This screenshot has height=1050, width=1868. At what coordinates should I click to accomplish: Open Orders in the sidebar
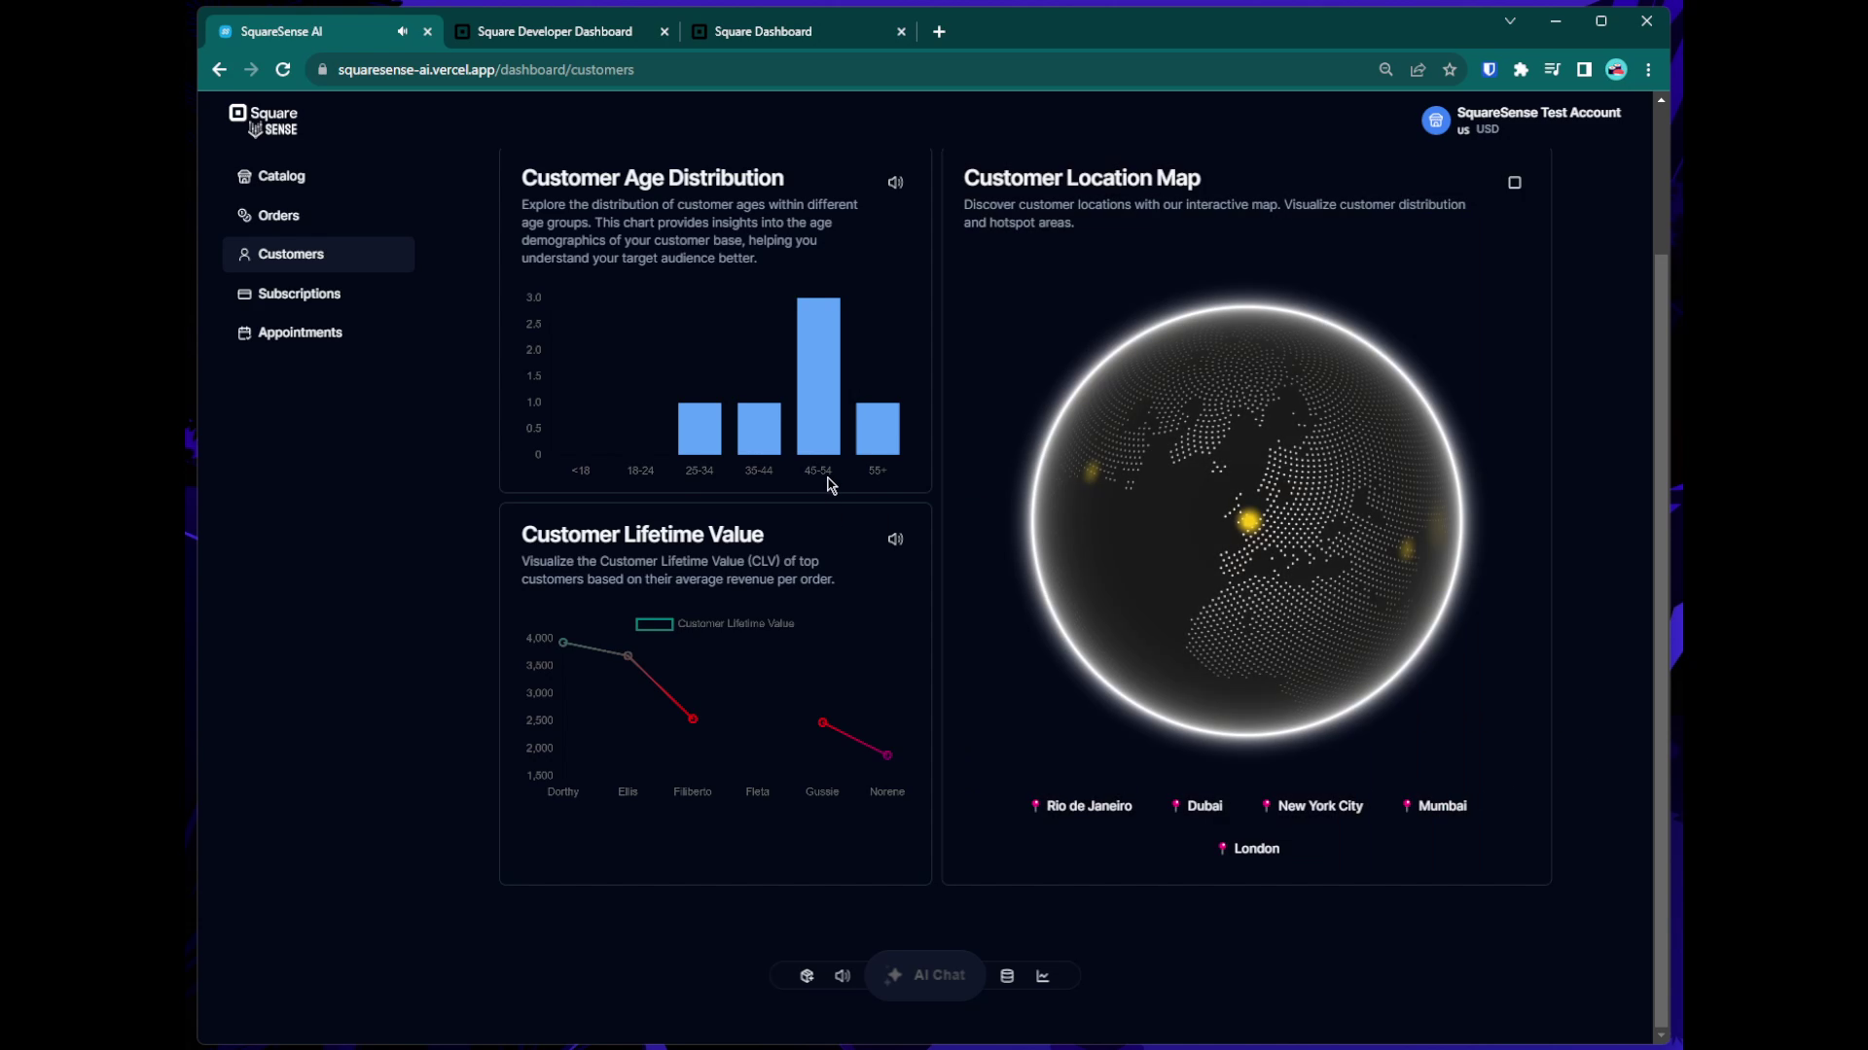pyautogui.click(x=278, y=216)
